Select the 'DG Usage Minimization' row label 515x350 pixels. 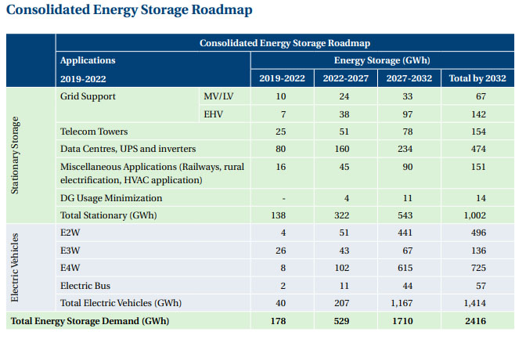pos(111,198)
